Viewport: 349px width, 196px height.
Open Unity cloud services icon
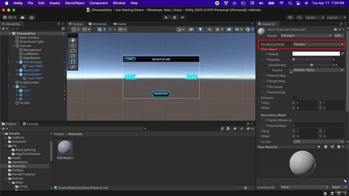[x=22, y=17]
